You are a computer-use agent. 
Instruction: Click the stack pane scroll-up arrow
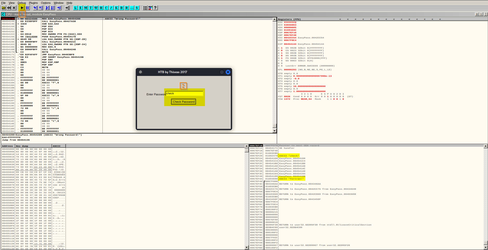tap(485, 146)
